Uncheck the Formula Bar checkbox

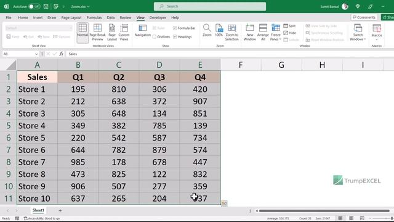(x=175, y=28)
